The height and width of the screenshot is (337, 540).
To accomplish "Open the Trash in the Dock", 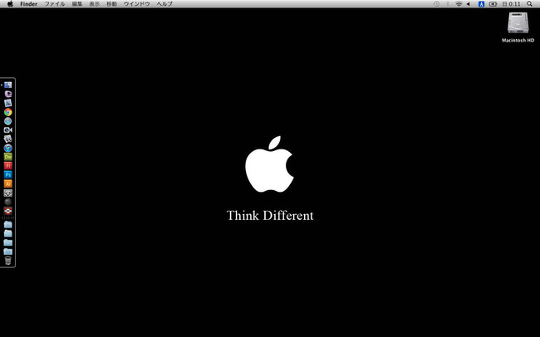I will (x=8, y=261).
